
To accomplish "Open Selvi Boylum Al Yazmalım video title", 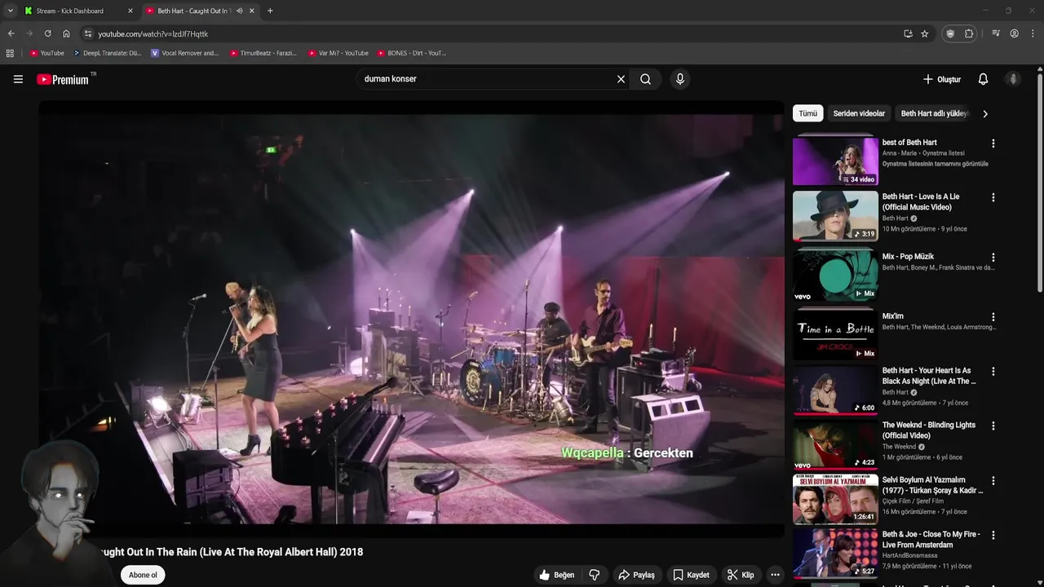I will [x=932, y=485].
